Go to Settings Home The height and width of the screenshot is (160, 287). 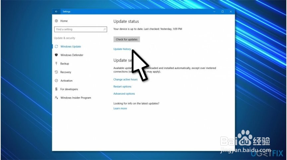pyautogui.click(x=64, y=21)
